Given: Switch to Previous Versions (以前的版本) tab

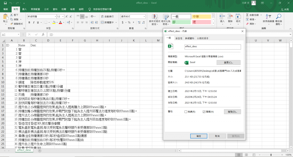Looking at the screenshot, I should click(x=203, y=38).
